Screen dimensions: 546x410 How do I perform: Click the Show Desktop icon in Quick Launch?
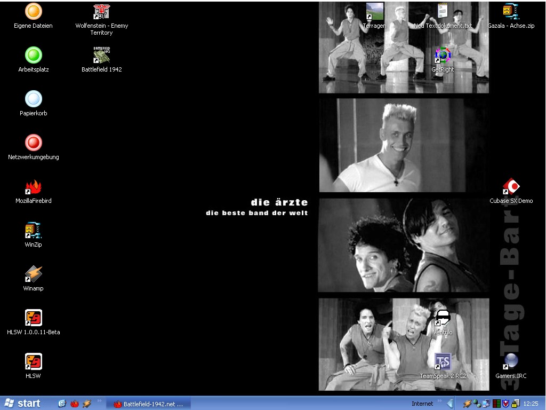point(62,404)
